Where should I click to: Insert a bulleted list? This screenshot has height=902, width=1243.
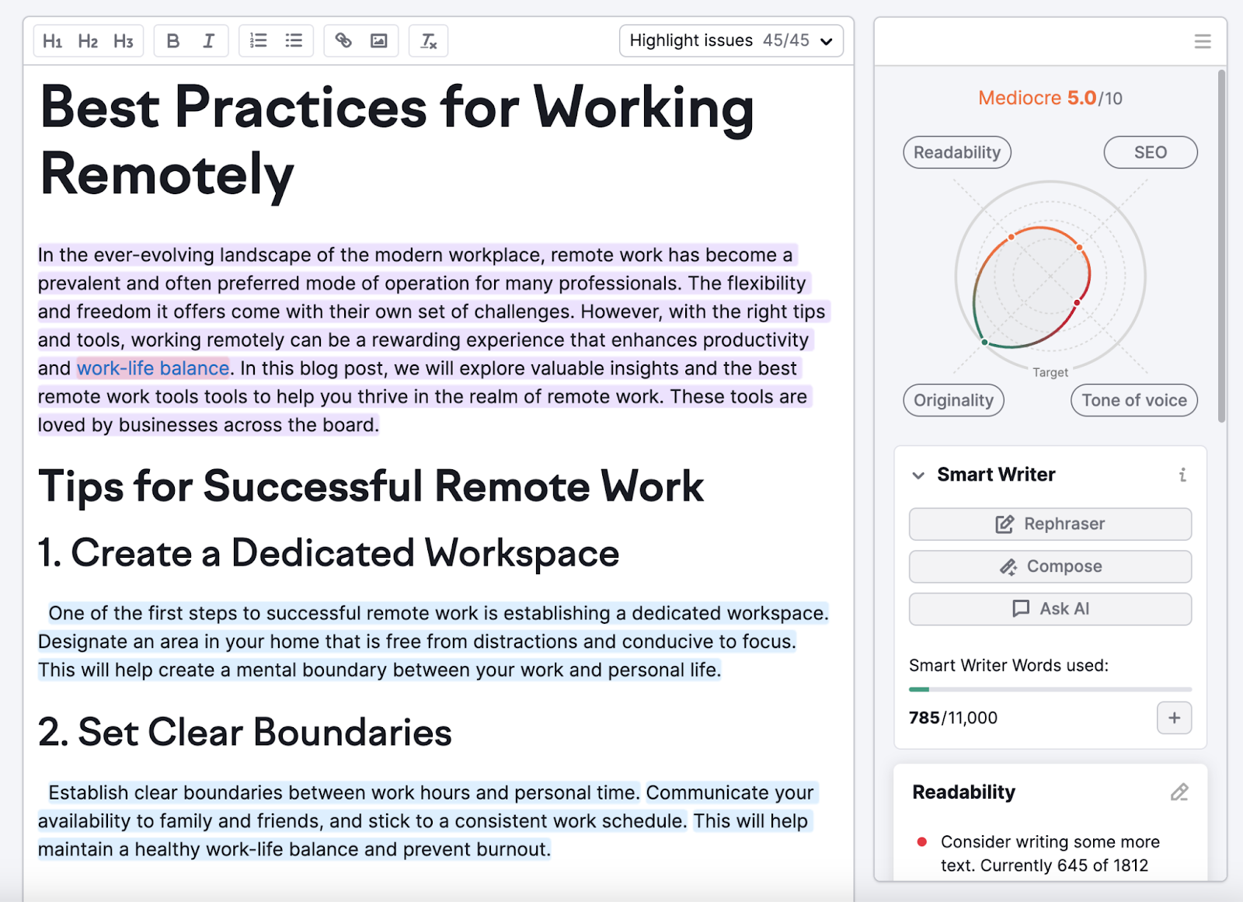click(294, 41)
